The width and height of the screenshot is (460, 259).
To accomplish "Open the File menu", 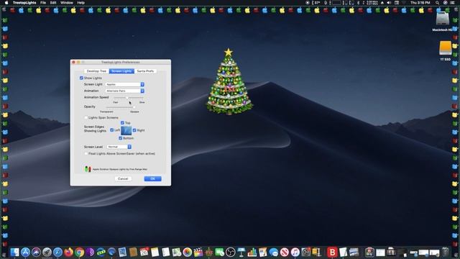I will tap(43, 3).
